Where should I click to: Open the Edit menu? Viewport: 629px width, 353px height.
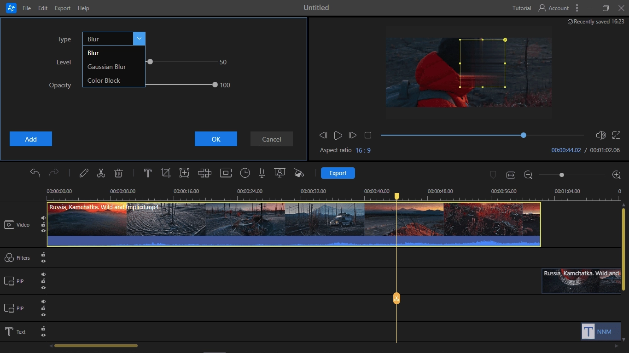pos(43,8)
